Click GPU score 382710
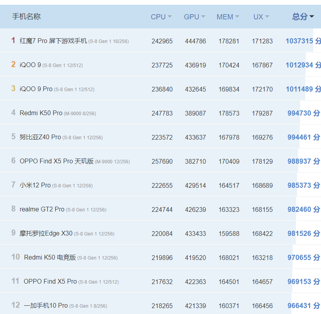 tap(195, 162)
